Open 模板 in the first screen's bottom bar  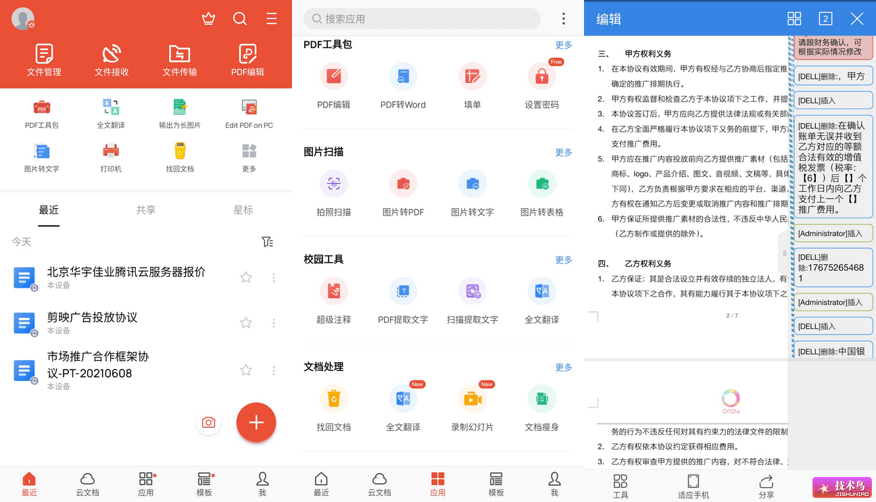pos(204,484)
